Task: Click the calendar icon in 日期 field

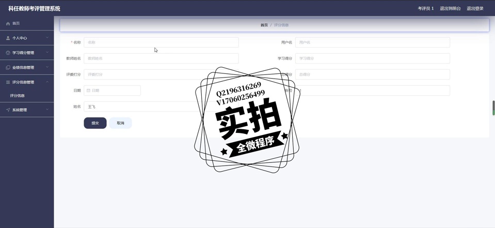Action: (x=88, y=90)
